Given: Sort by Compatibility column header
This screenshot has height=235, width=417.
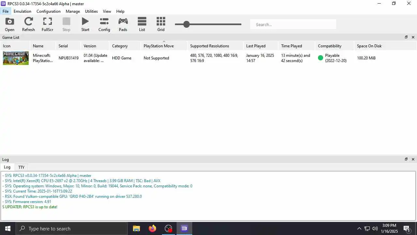Looking at the screenshot, I should (x=335, y=46).
